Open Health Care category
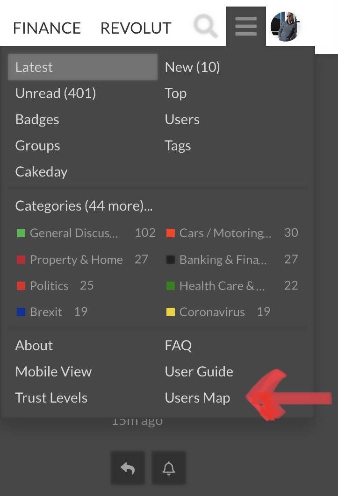The width and height of the screenshot is (338, 496). 222,286
